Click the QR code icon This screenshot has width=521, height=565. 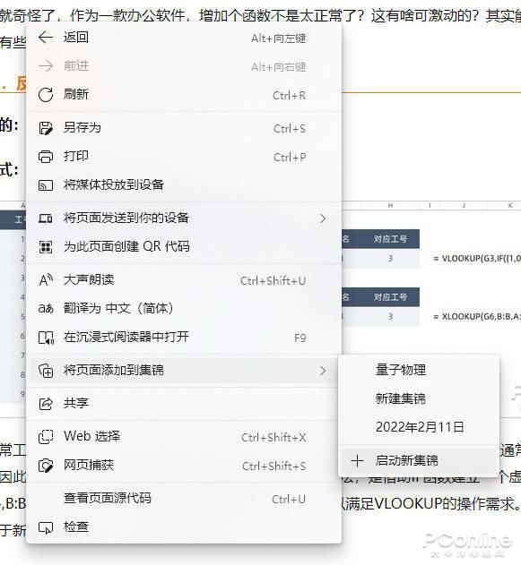(46, 247)
